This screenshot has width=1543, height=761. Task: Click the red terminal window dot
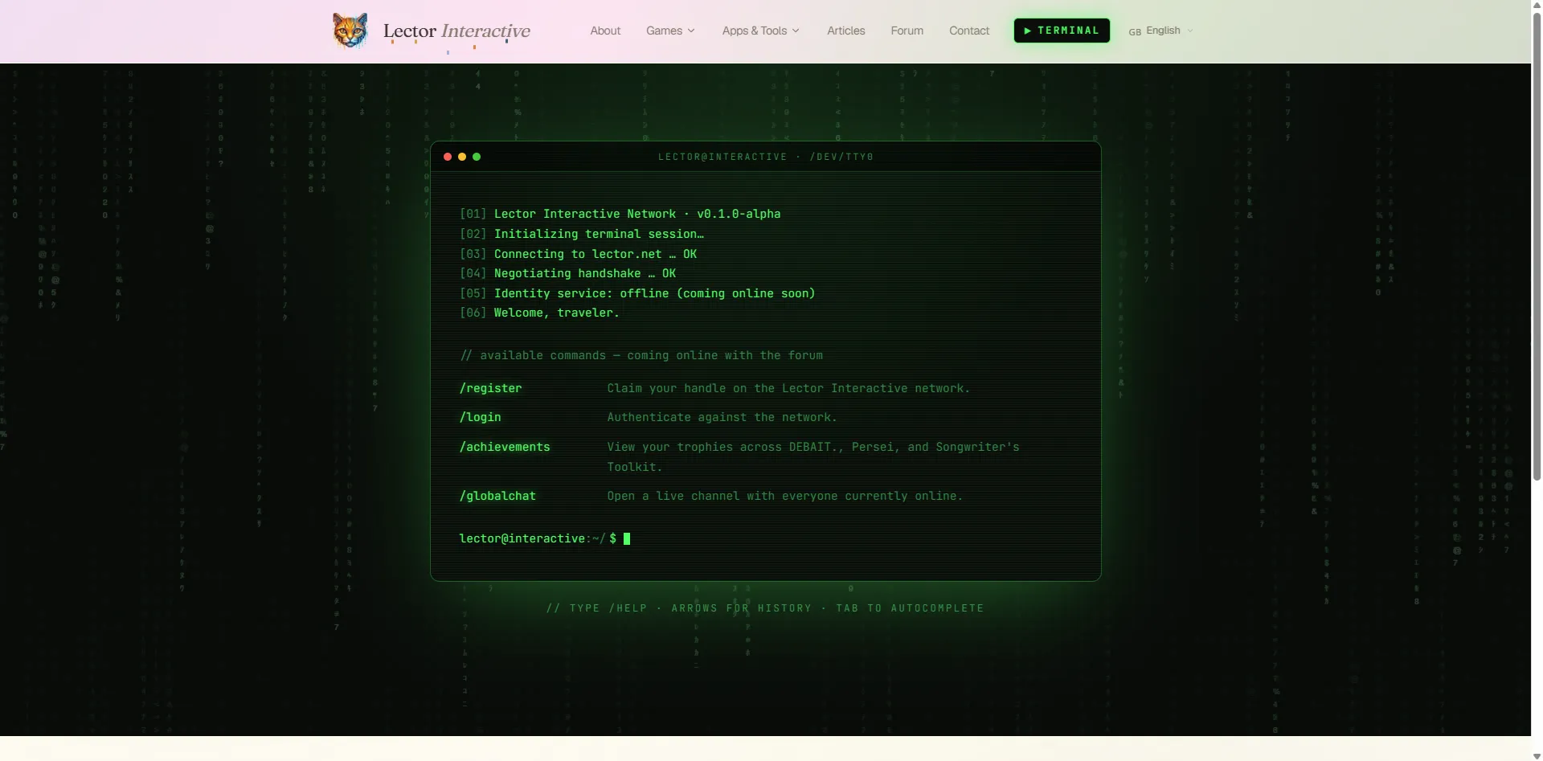(448, 157)
